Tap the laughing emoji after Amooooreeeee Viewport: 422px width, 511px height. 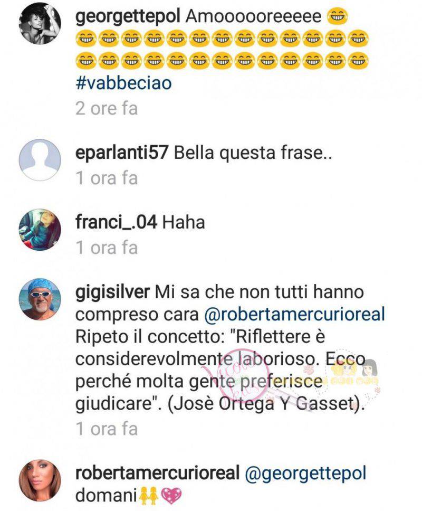(x=338, y=17)
